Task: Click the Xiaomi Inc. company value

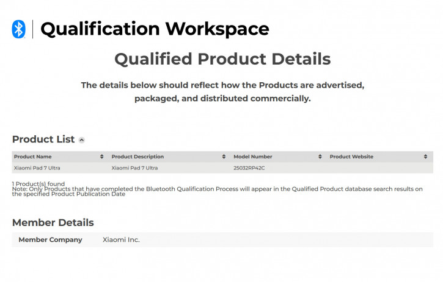Action: pyautogui.click(x=121, y=240)
